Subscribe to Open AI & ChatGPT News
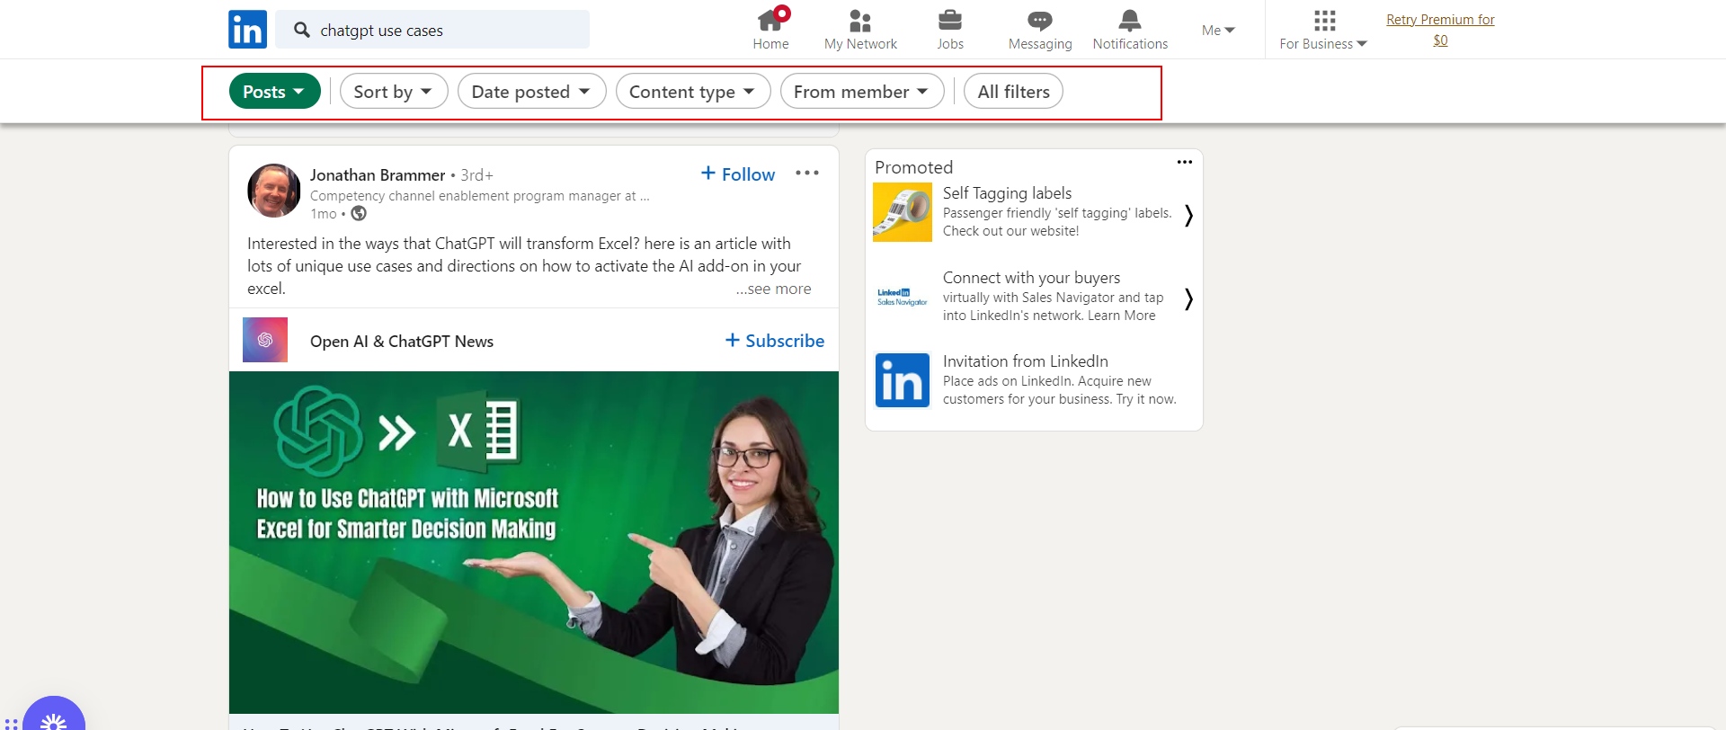The image size is (1726, 730). click(775, 341)
